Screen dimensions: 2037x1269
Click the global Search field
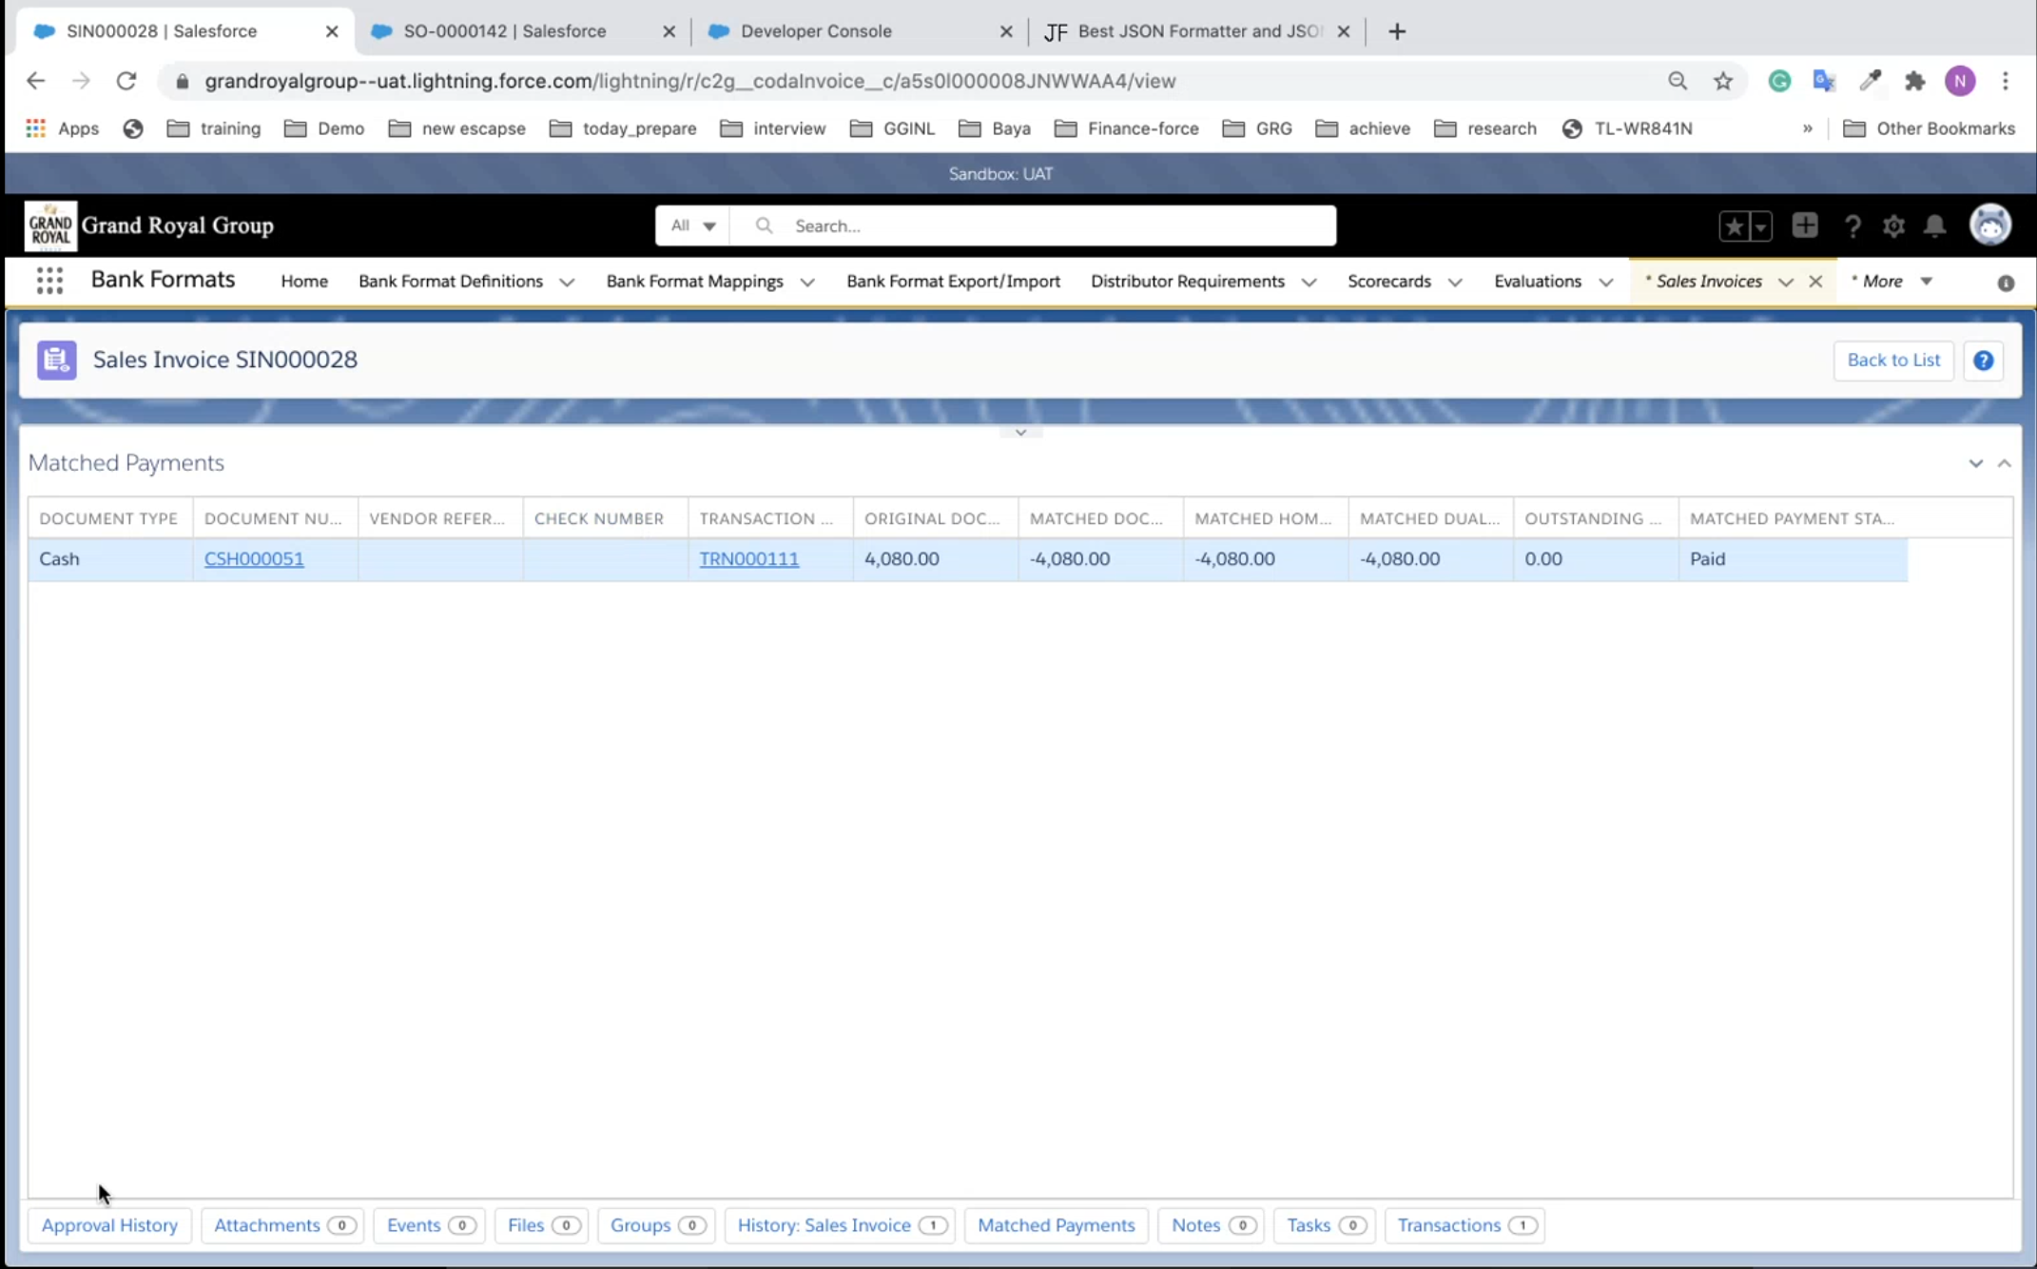pyautogui.click(x=1046, y=225)
